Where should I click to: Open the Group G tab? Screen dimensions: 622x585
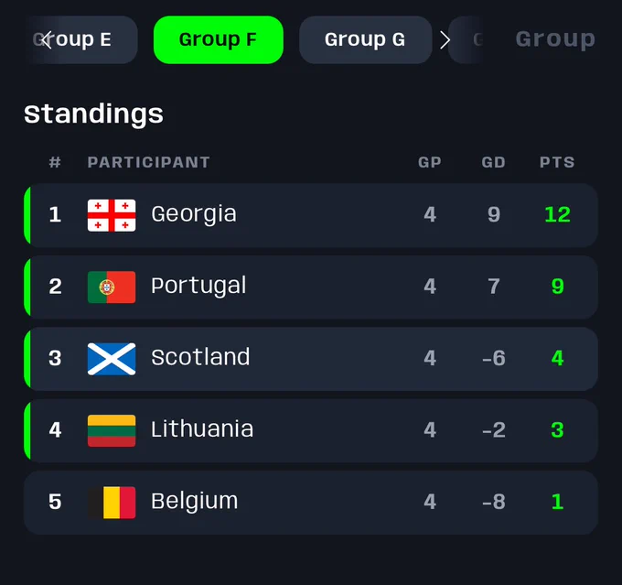coord(365,39)
